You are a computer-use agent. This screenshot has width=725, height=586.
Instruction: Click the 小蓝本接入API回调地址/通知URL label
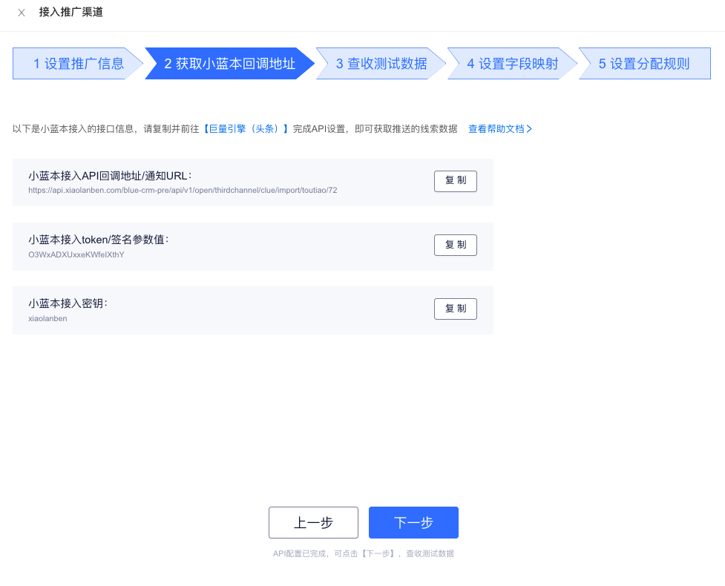click(110, 176)
